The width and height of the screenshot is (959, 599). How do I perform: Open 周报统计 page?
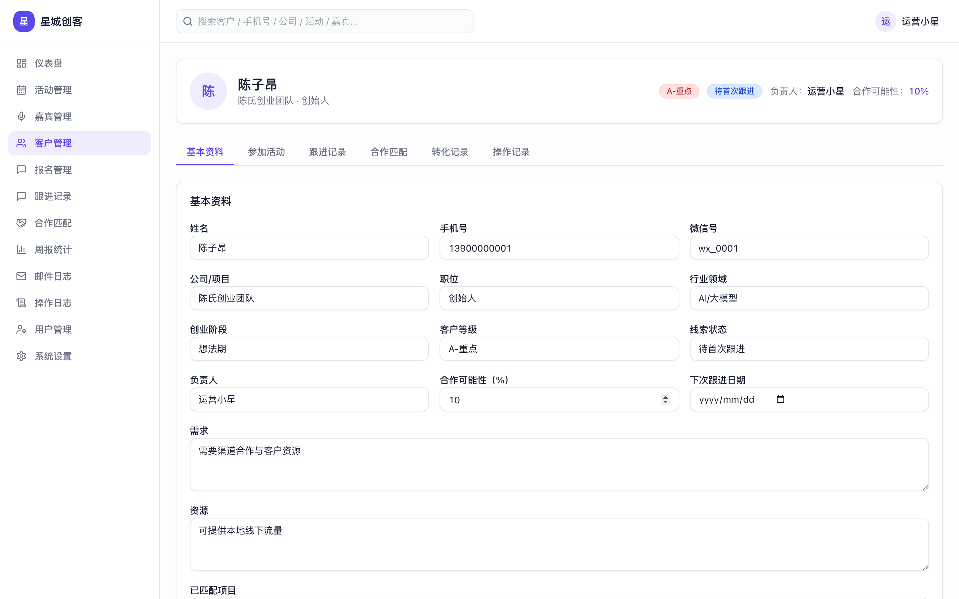point(79,250)
